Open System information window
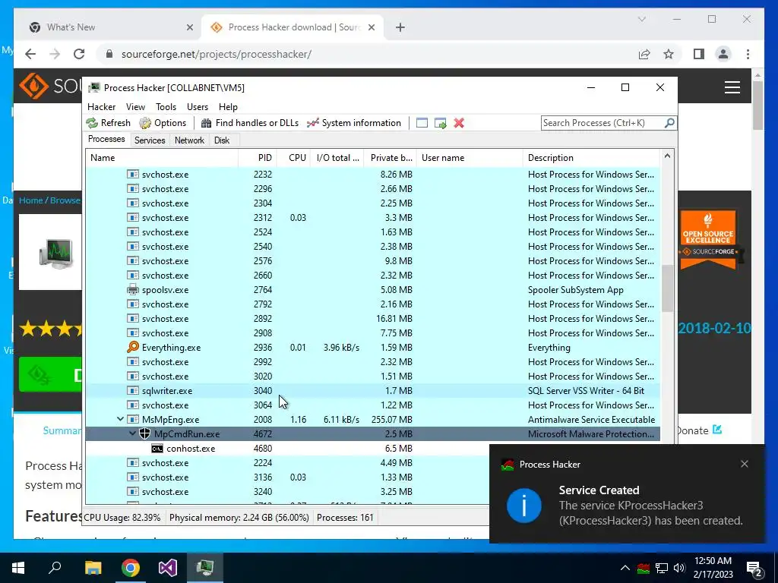 click(x=354, y=123)
